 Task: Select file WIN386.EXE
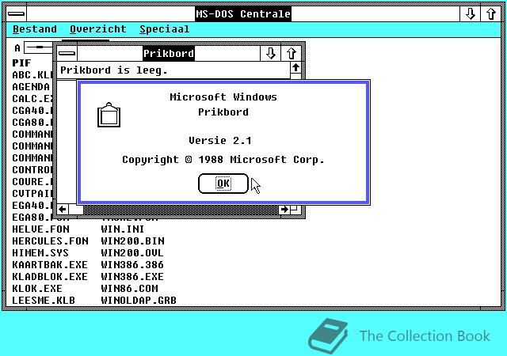point(132,277)
